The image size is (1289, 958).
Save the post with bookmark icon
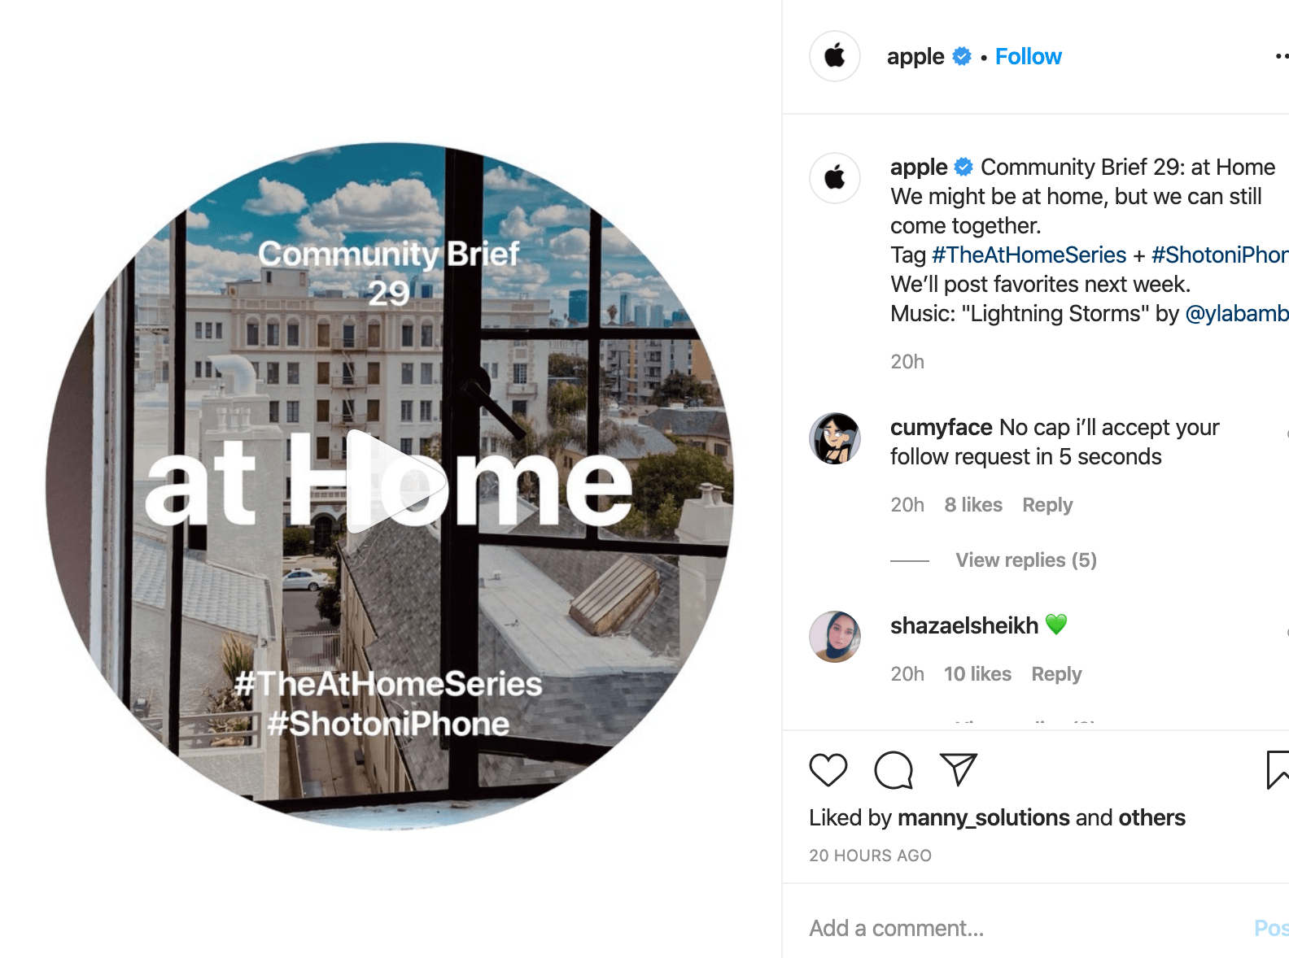[x=1278, y=770]
